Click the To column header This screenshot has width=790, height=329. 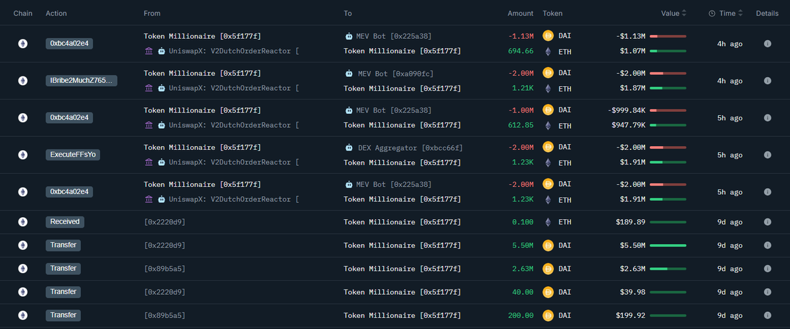(348, 13)
